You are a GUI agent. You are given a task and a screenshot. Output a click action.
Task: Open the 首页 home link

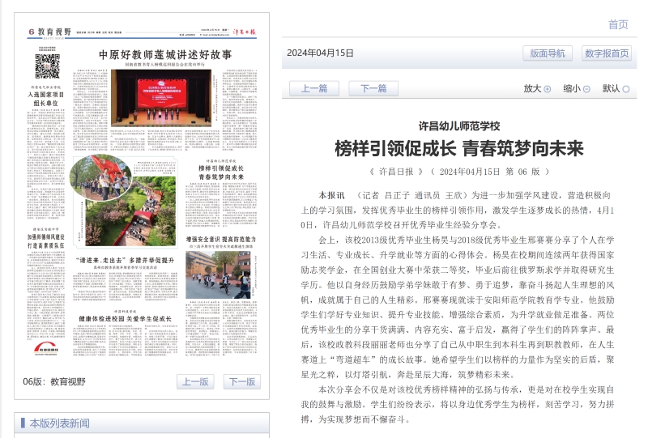click(618, 24)
